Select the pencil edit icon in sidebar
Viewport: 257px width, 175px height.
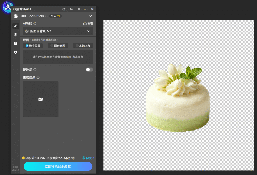(16, 26)
